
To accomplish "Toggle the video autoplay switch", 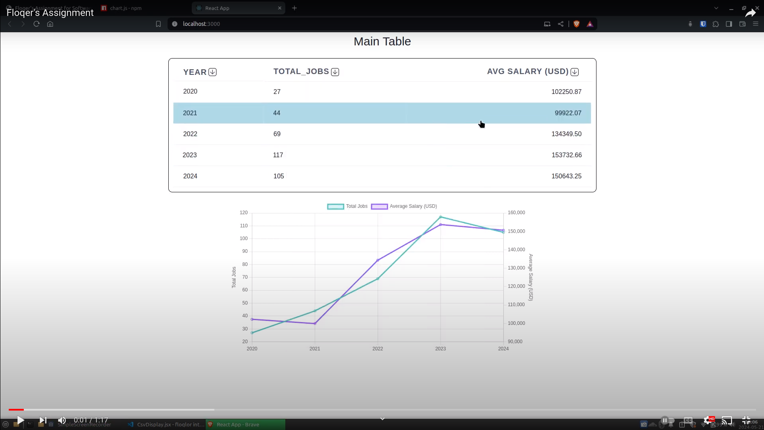I will tap(667, 420).
